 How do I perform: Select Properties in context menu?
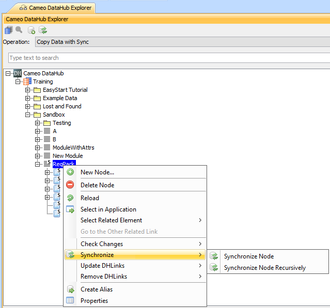pos(94,301)
